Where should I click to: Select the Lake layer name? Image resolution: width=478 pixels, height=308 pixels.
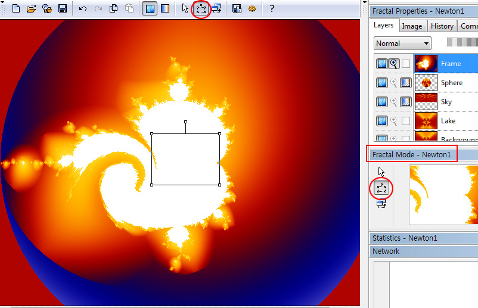pos(448,121)
